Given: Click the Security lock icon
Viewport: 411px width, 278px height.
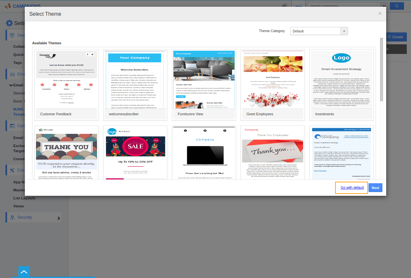Looking at the screenshot, I should pyautogui.click(x=12, y=217).
